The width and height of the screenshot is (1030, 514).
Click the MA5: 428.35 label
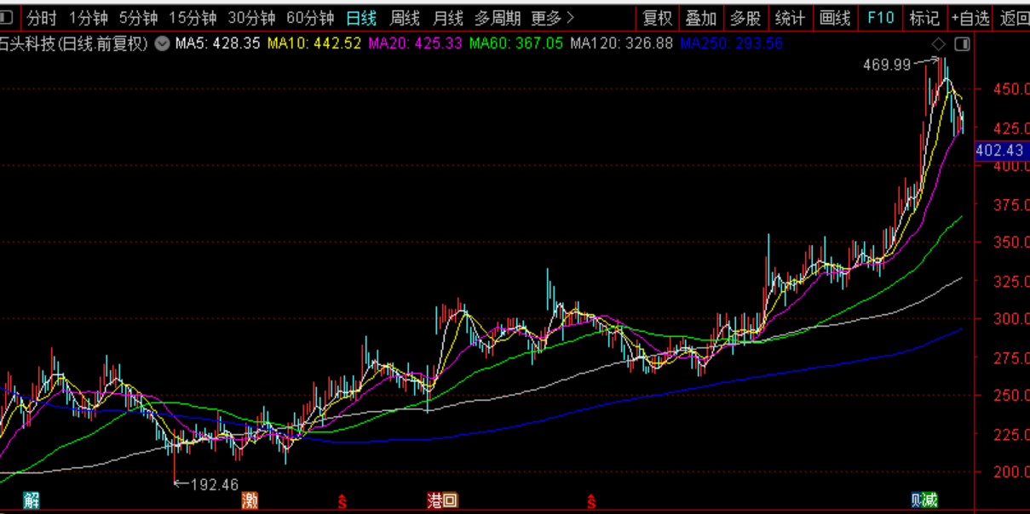pyautogui.click(x=217, y=43)
